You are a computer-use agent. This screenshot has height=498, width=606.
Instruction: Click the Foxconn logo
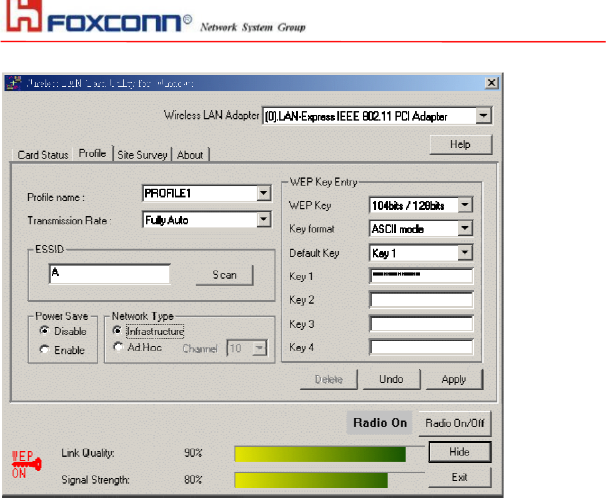(x=99, y=17)
